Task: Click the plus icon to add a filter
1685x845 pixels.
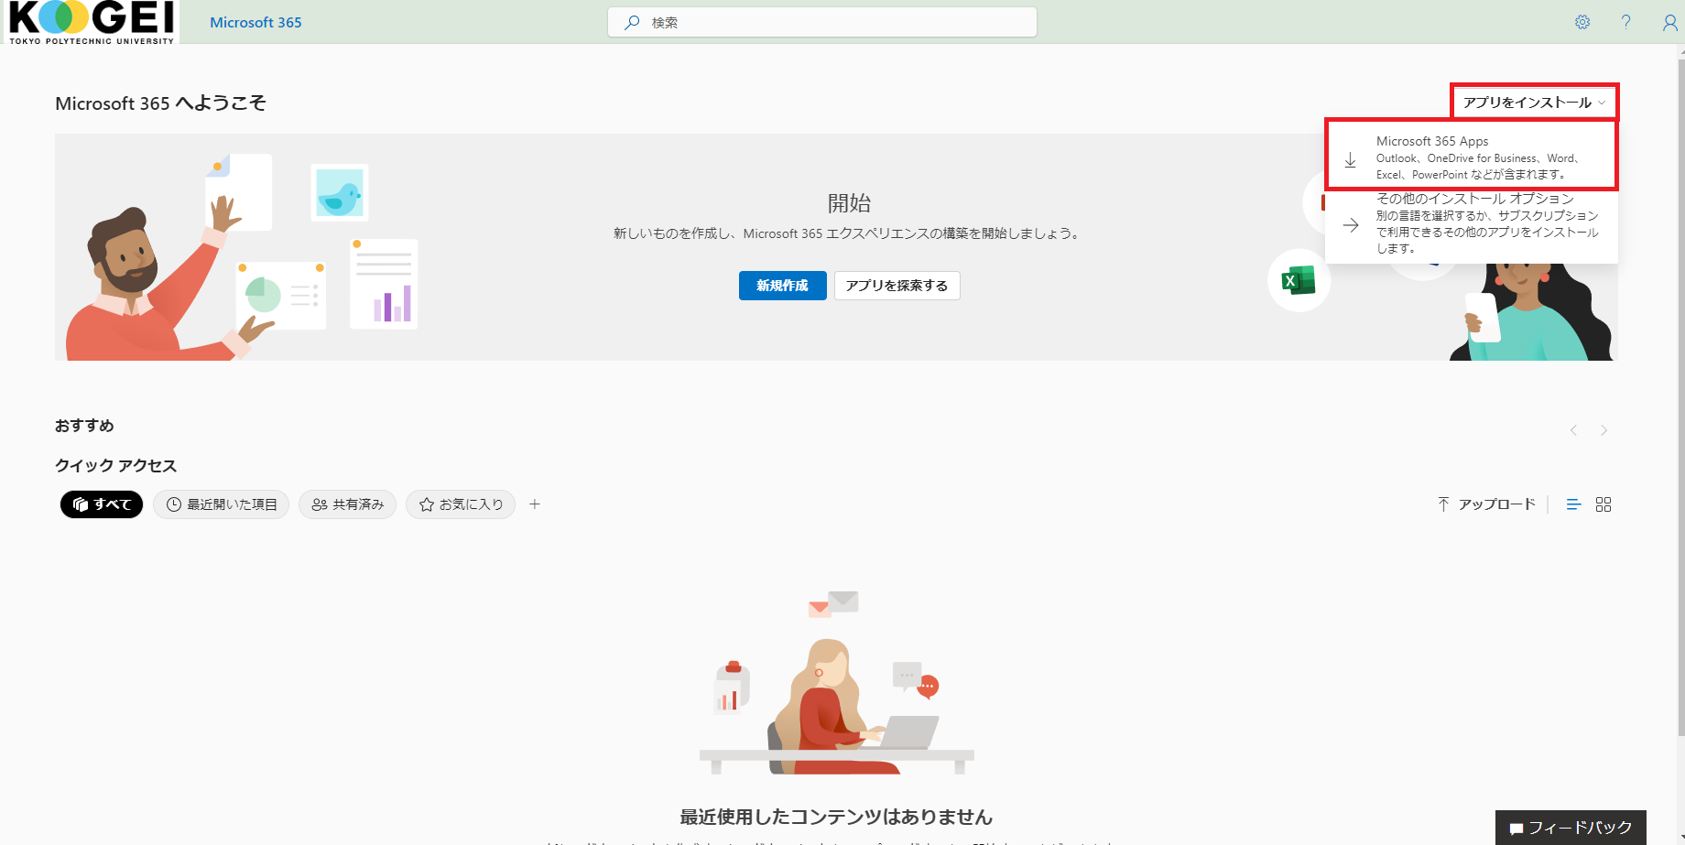Action: point(535,504)
